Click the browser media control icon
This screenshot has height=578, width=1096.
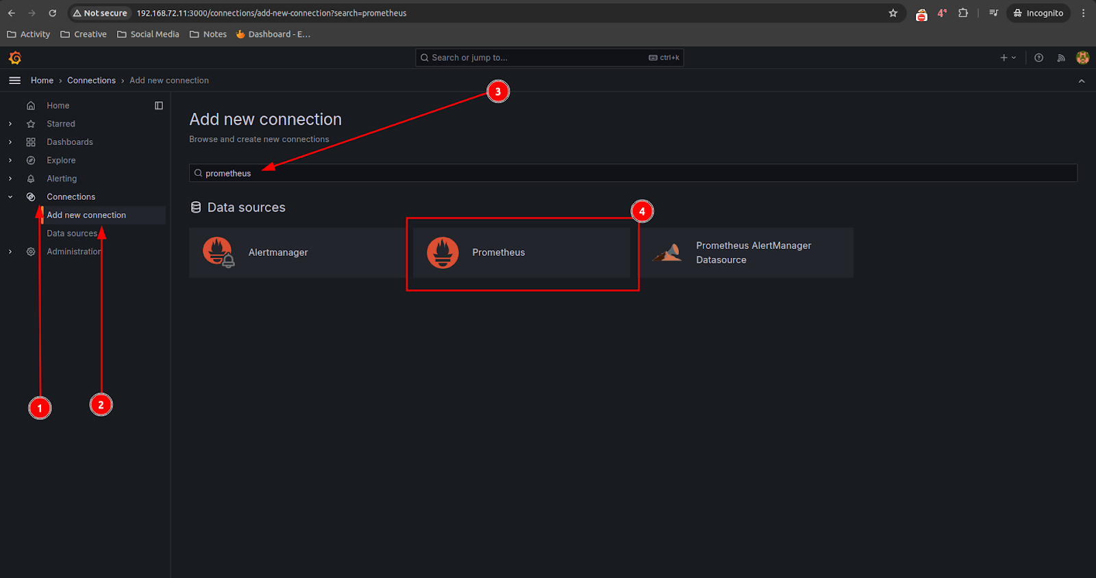[x=994, y=13]
